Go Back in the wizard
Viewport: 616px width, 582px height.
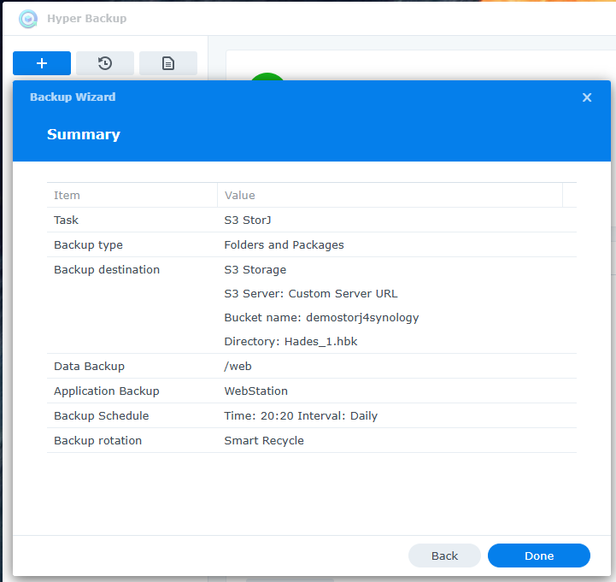pos(444,556)
